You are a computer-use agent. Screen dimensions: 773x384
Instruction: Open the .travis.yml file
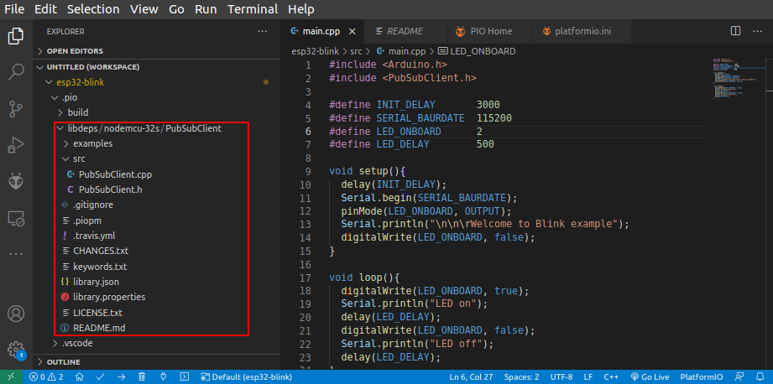[x=157, y=236]
